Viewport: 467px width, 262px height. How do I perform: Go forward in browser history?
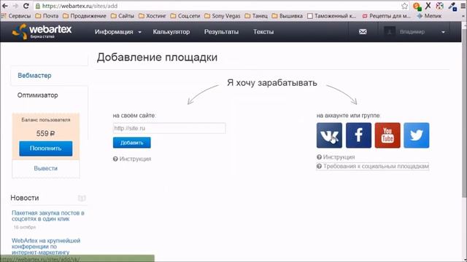point(15,6)
